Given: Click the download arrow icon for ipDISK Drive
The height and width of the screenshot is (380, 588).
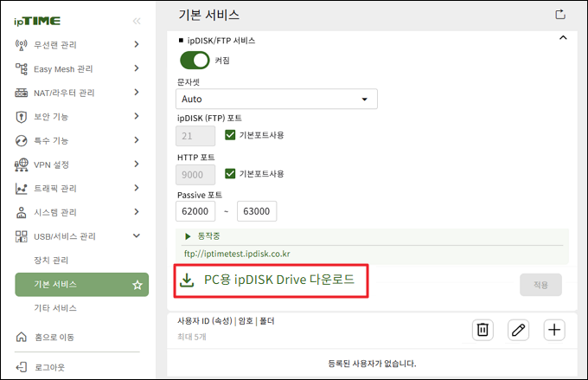Looking at the screenshot, I should click(x=187, y=280).
